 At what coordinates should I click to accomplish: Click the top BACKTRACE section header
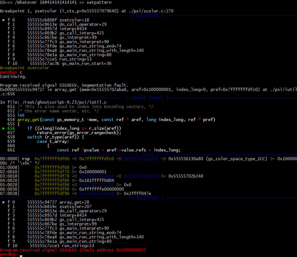pos(147,16)
